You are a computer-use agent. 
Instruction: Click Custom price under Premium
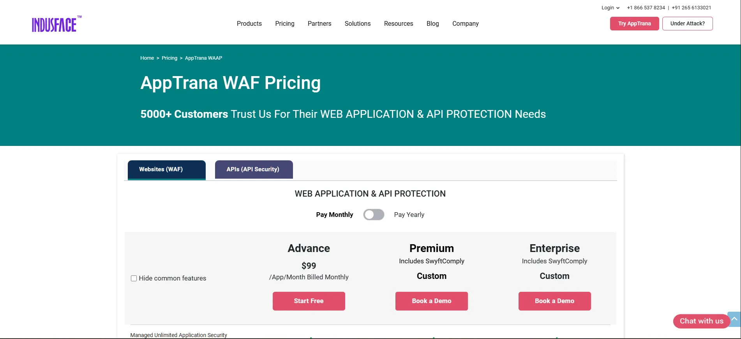pyautogui.click(x=432, y=276)
